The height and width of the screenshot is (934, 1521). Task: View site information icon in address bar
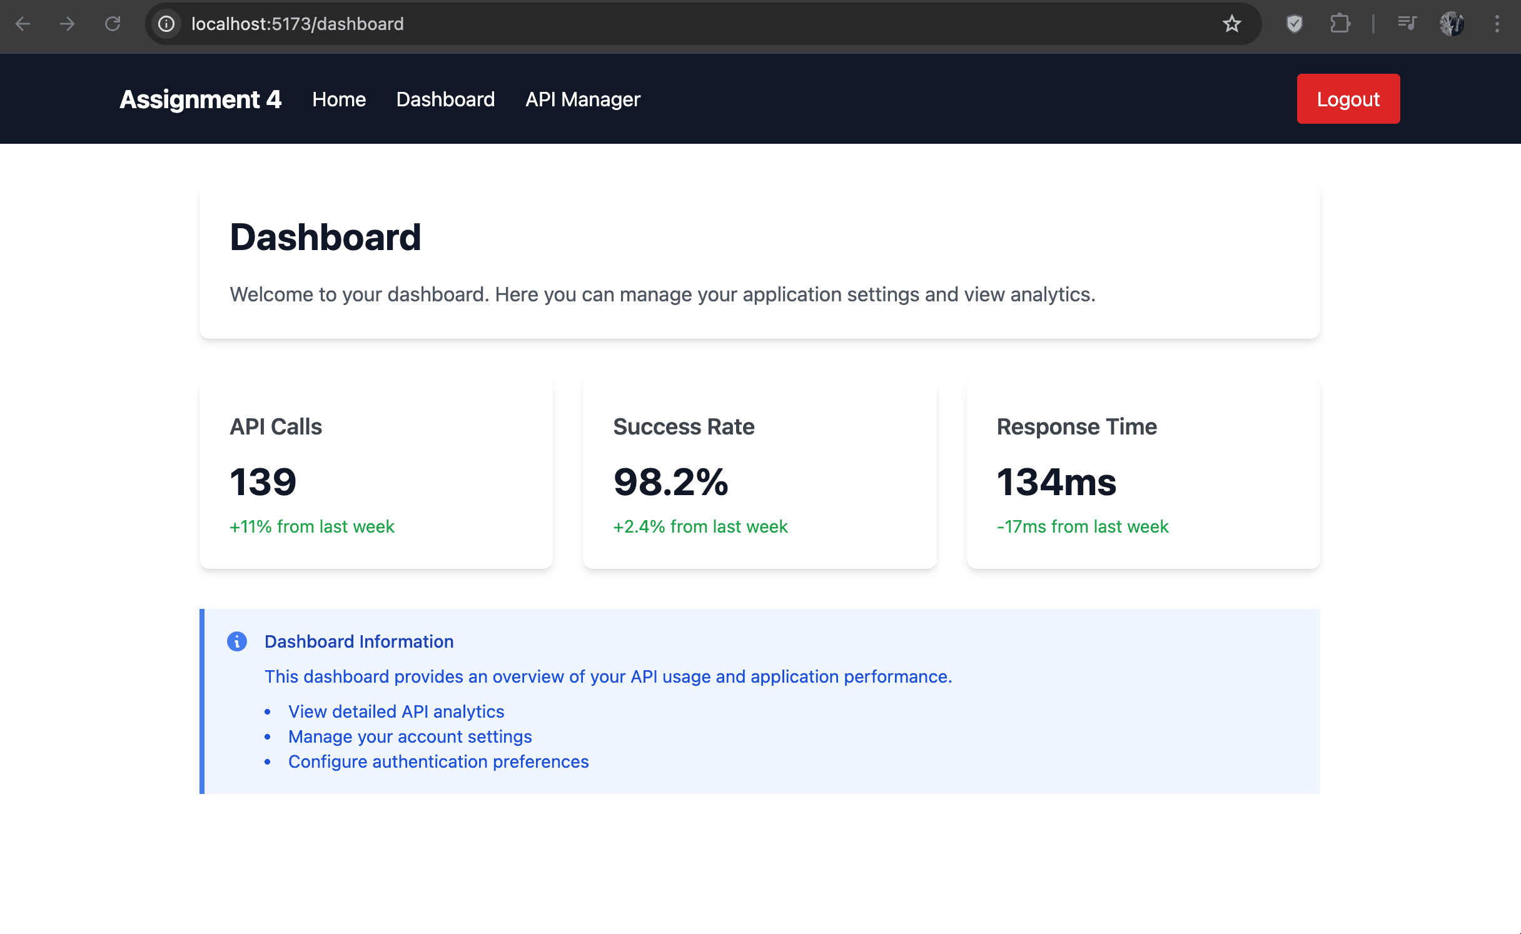166,24
